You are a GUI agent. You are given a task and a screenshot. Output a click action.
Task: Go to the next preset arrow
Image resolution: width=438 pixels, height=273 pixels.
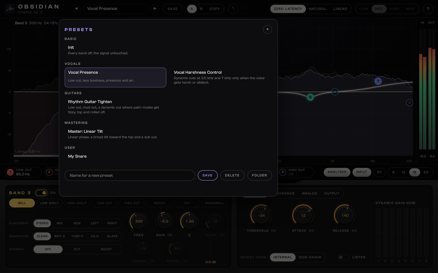pos(155,8)
